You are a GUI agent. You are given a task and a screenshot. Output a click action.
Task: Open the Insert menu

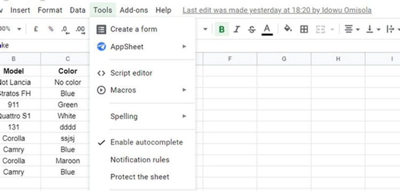[x=20, y=10]
